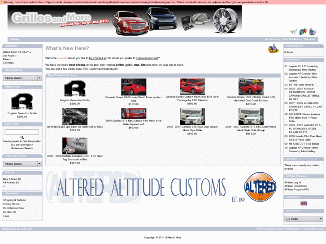Go to Checkout in the navigation bar
326x244 pixels.
pos(309,39)
